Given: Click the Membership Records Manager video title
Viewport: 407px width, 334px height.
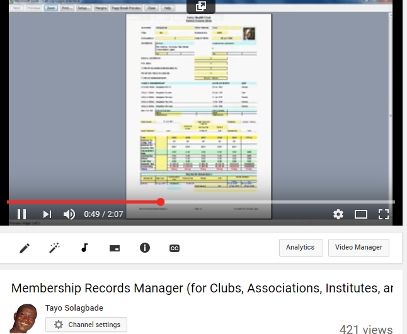Looking at the screenshot, I should point(202,288).
